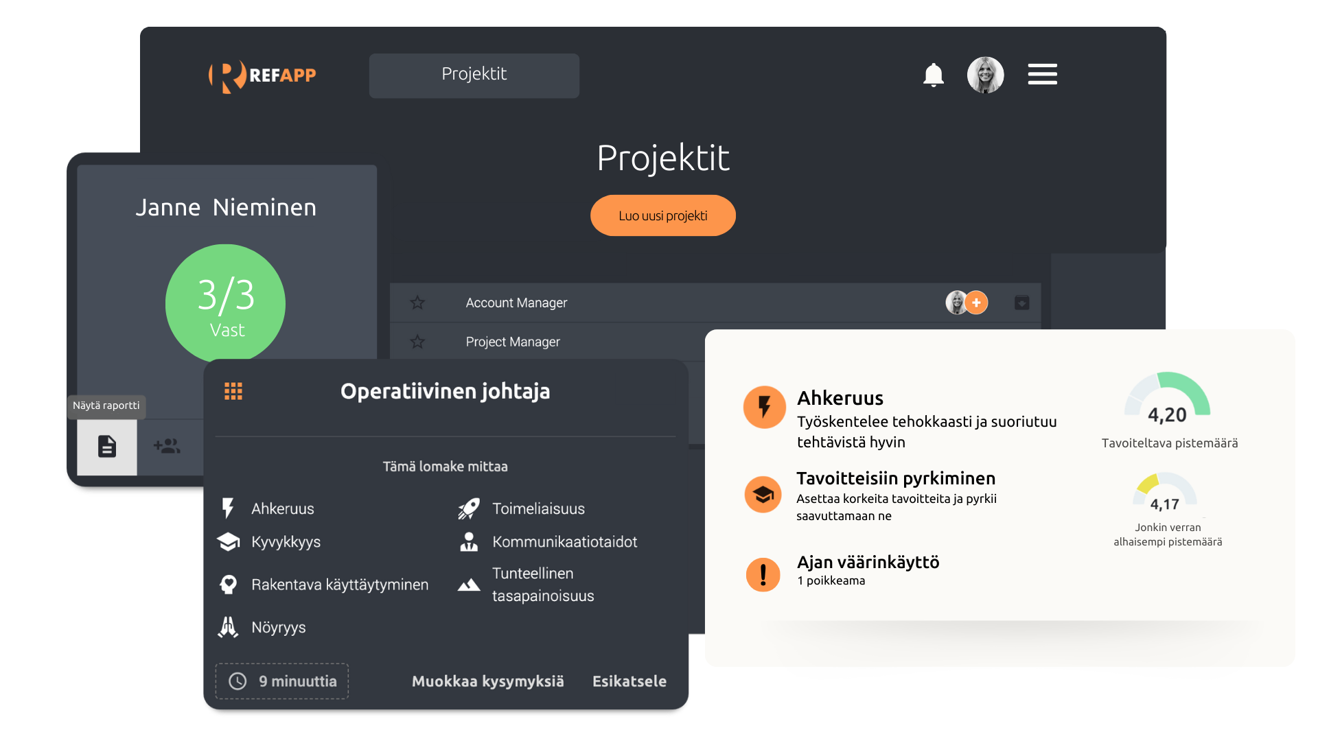Image resolution: width=1318 pixels, height=741 pixels.
Task: Click the 9 minuuttia time box
Action: [x=282, y=681]
